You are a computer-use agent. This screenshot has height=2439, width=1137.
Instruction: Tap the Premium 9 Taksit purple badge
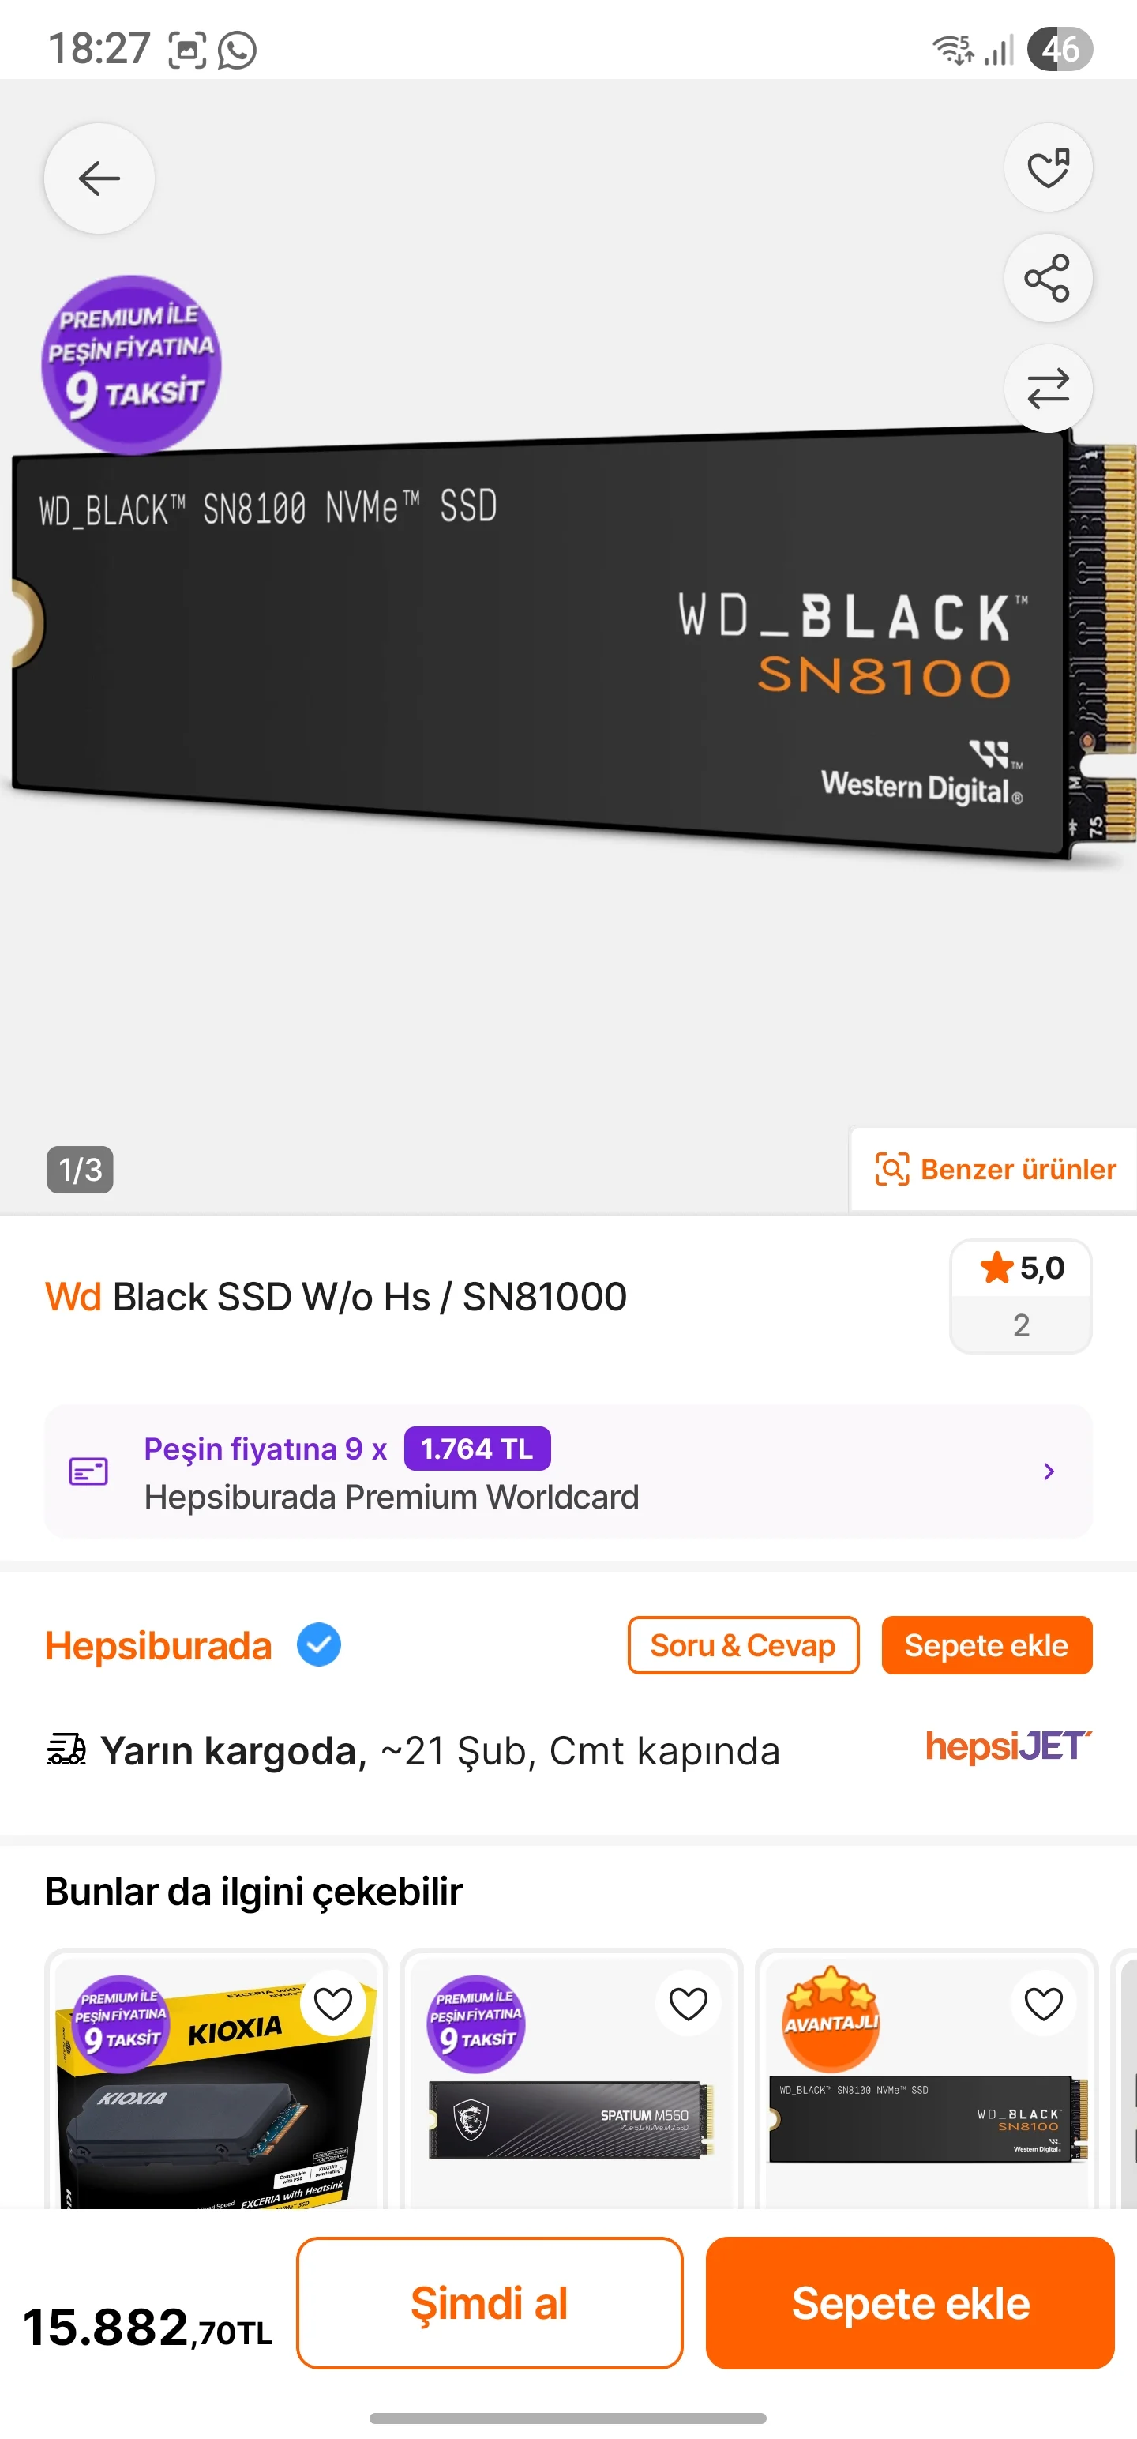tap(130, 363)
